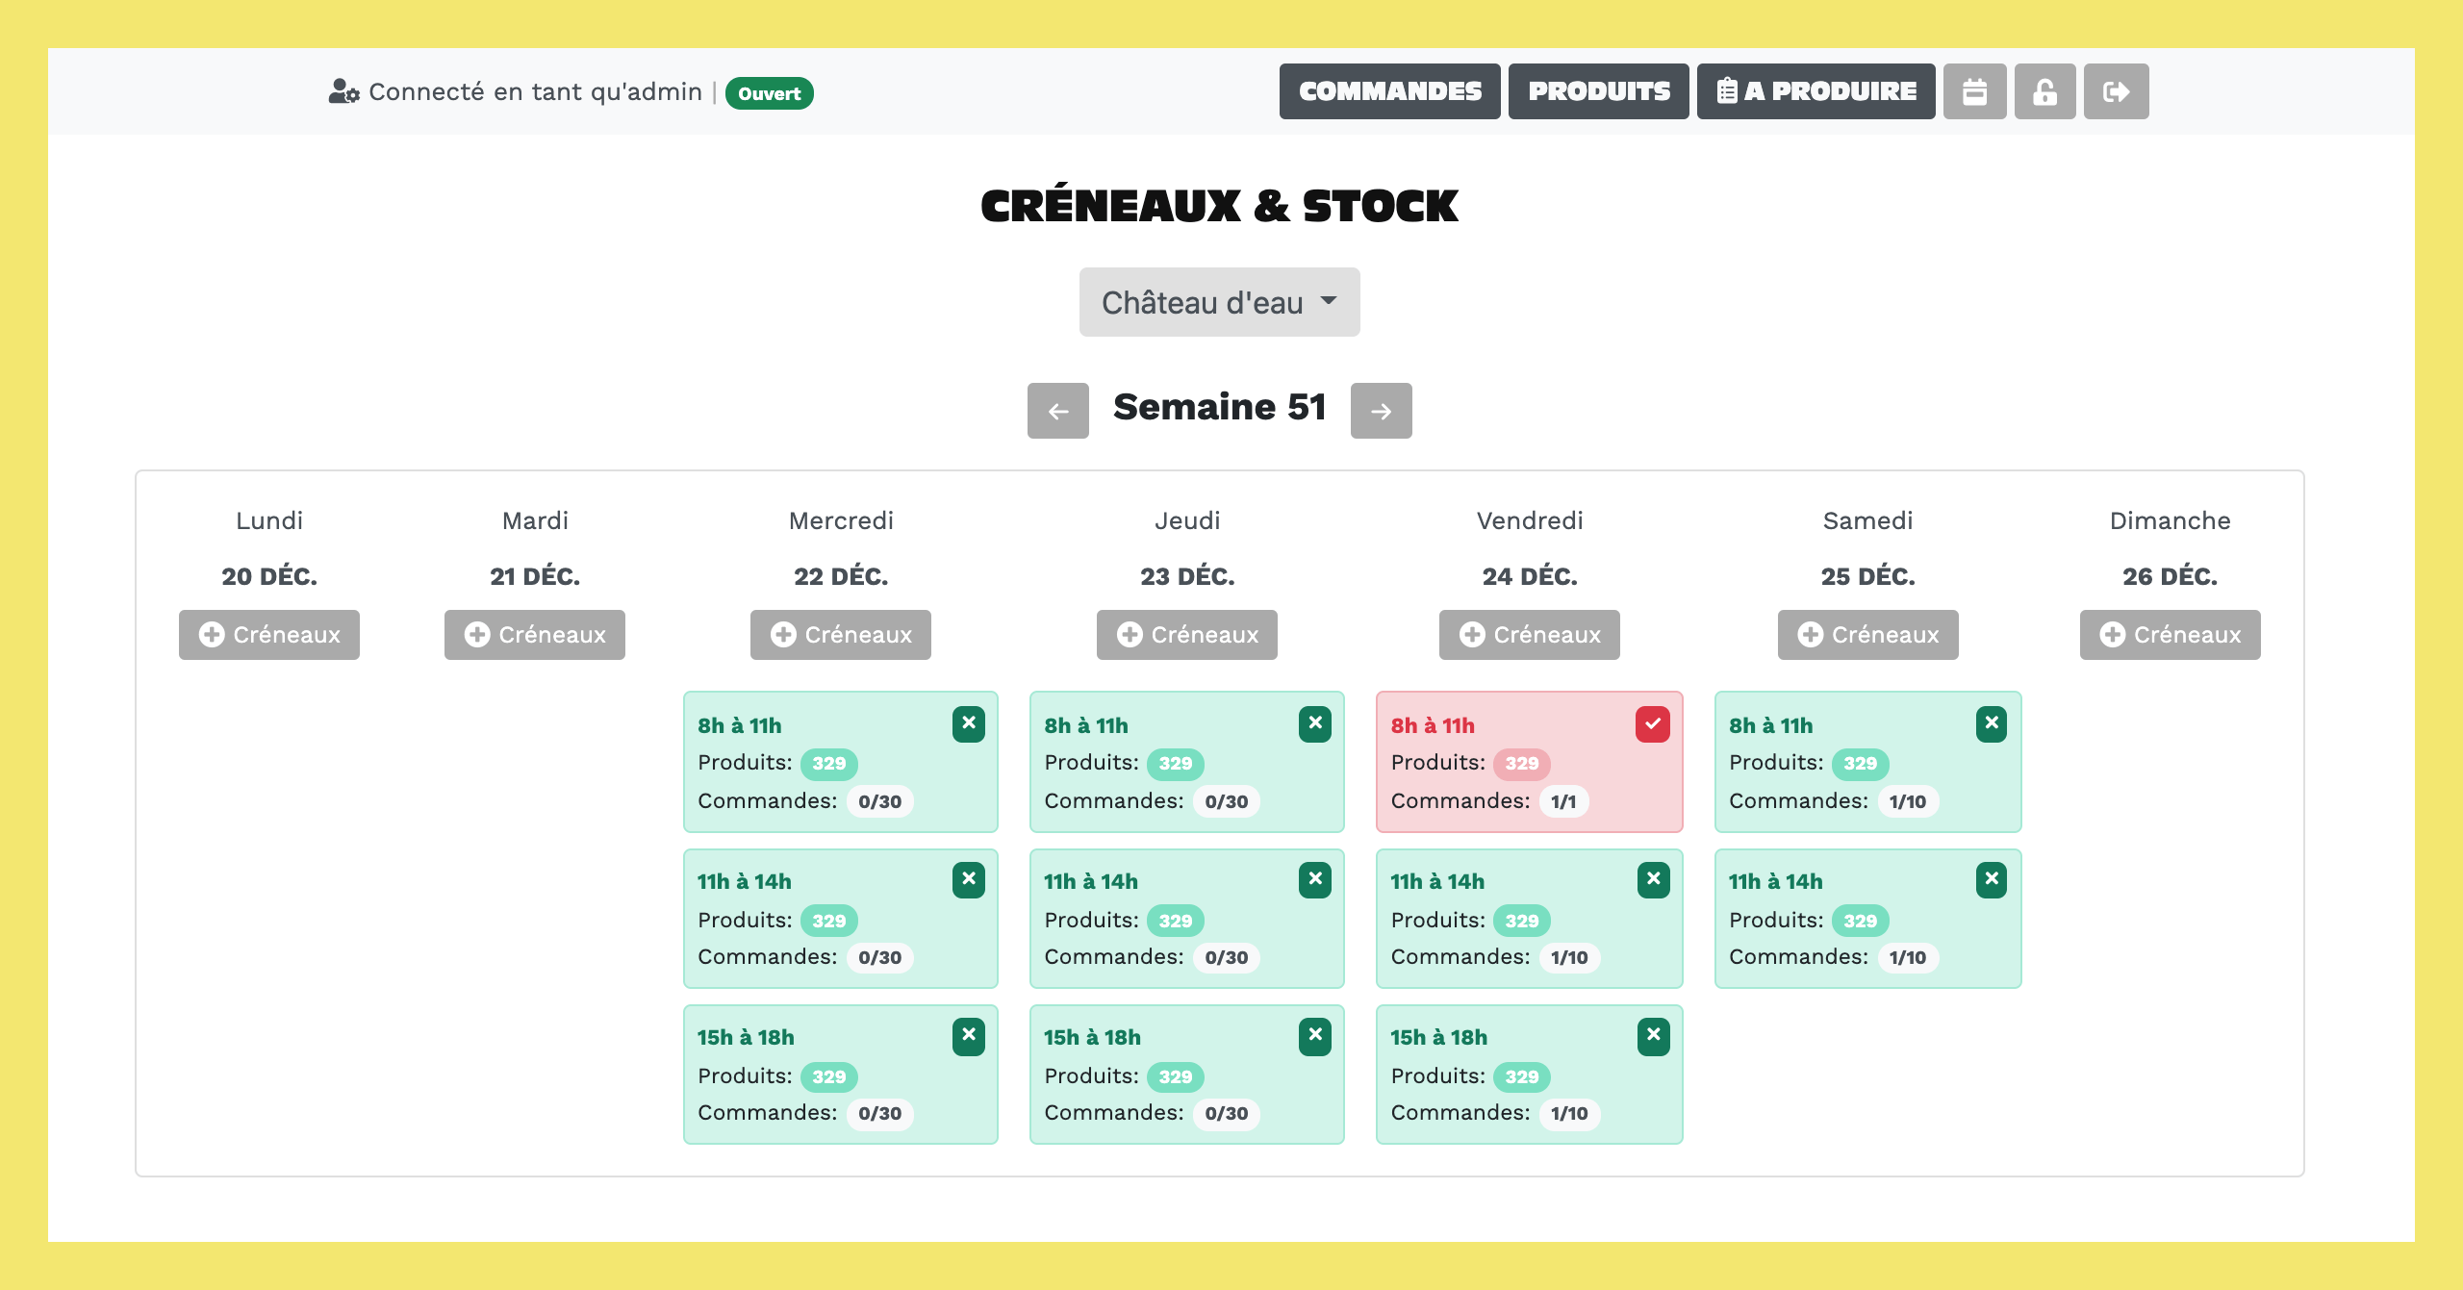Click the green Ouvert status badge
Image resolution: width=2463 pixels, height=1290 pixels.
[x=769, y=93]
